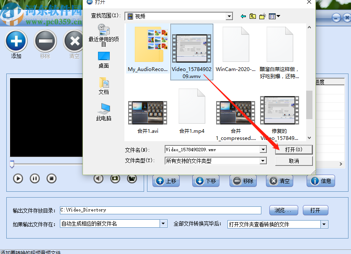Close the Open (打开) dialog window
351x254 pixels.
tap(309, 2)
